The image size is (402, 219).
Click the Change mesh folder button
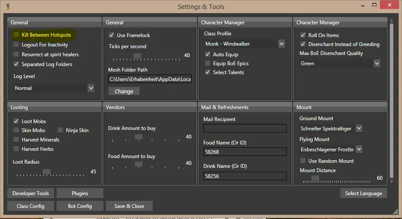pos(124,91)
